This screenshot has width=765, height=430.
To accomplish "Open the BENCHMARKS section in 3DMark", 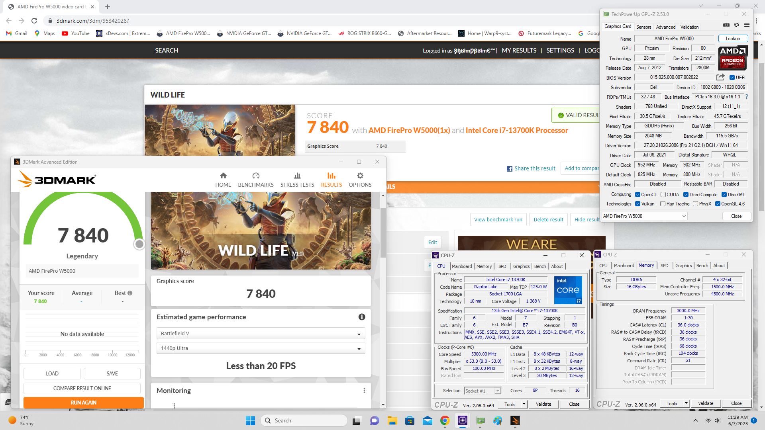I will tap(256, 180).
